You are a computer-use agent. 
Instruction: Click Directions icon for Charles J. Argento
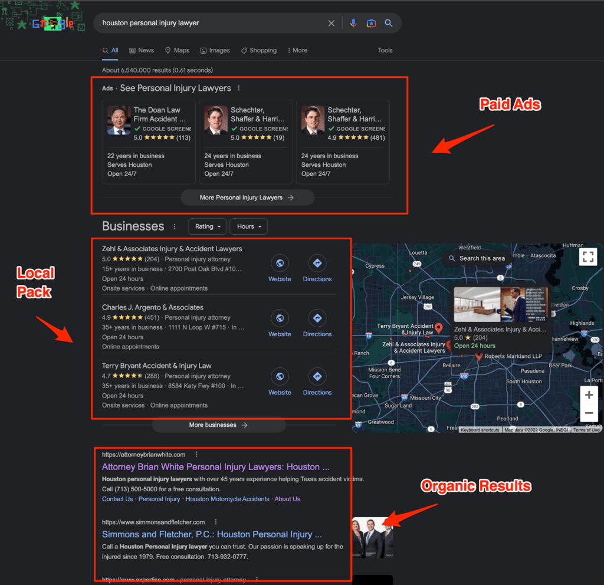tap(317, 318)
